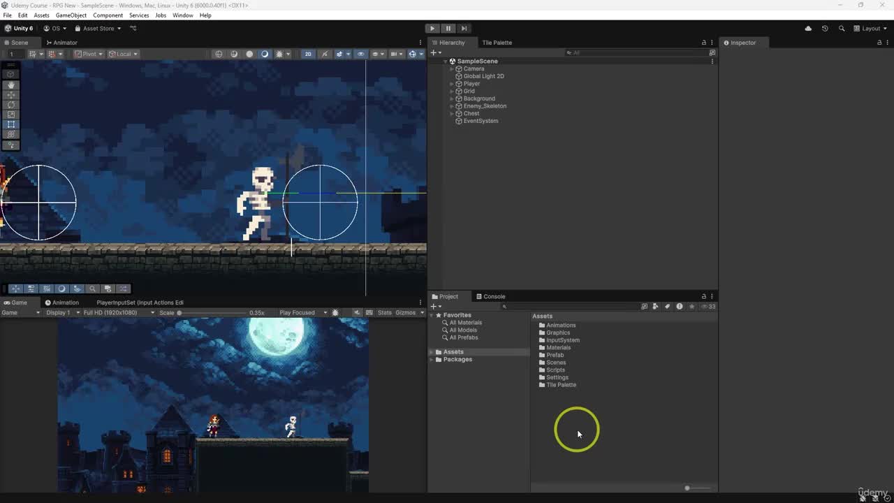894x503 pixels.
Task: Click the Hierarchy create plus button
Action: 434,53
